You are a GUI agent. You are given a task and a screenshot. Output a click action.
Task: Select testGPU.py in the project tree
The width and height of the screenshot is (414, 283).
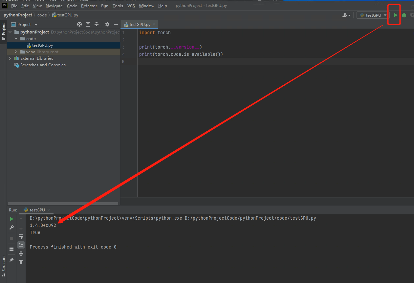42,45
